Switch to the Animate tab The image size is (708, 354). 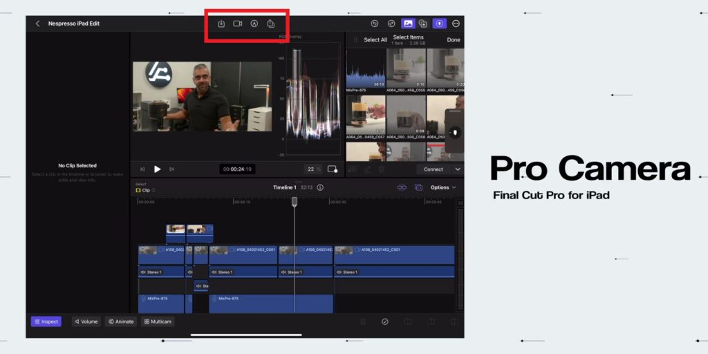(x=121, y=322)
